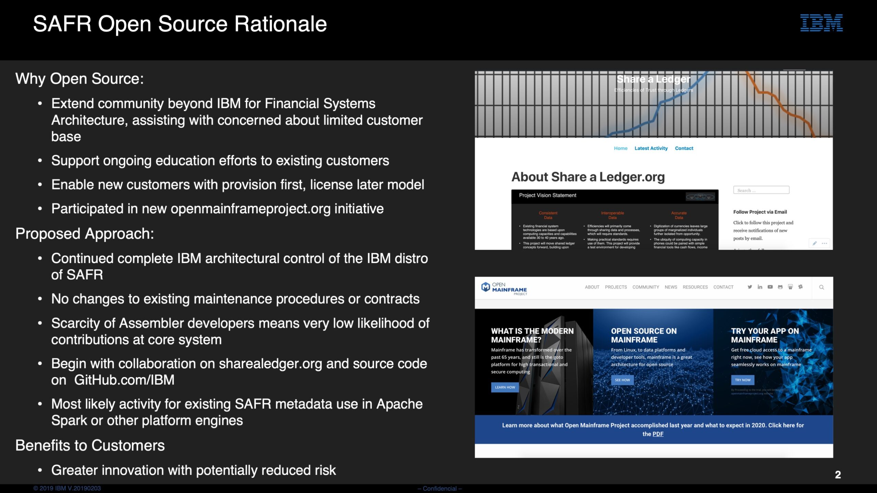Open the RESOURCES menu item
Screen dimensions: 877x493
(x=695, y=287)
